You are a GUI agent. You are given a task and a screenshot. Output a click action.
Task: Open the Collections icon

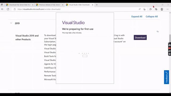pos(156,9)
